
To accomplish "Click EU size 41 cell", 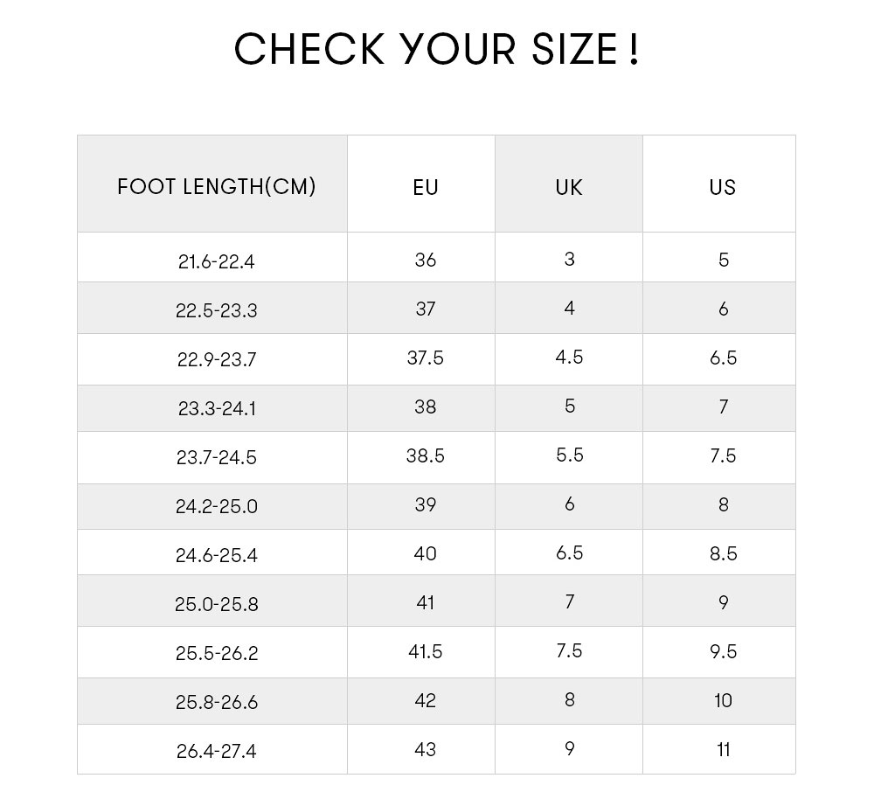I will coord(425,603).
